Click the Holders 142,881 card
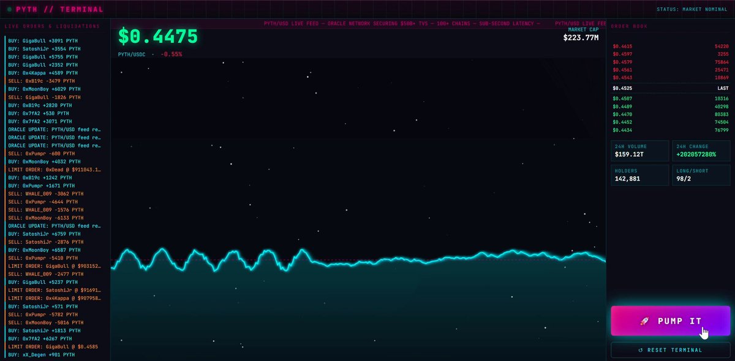The height and width of the screenshot is (361, 735). point(639,175)
